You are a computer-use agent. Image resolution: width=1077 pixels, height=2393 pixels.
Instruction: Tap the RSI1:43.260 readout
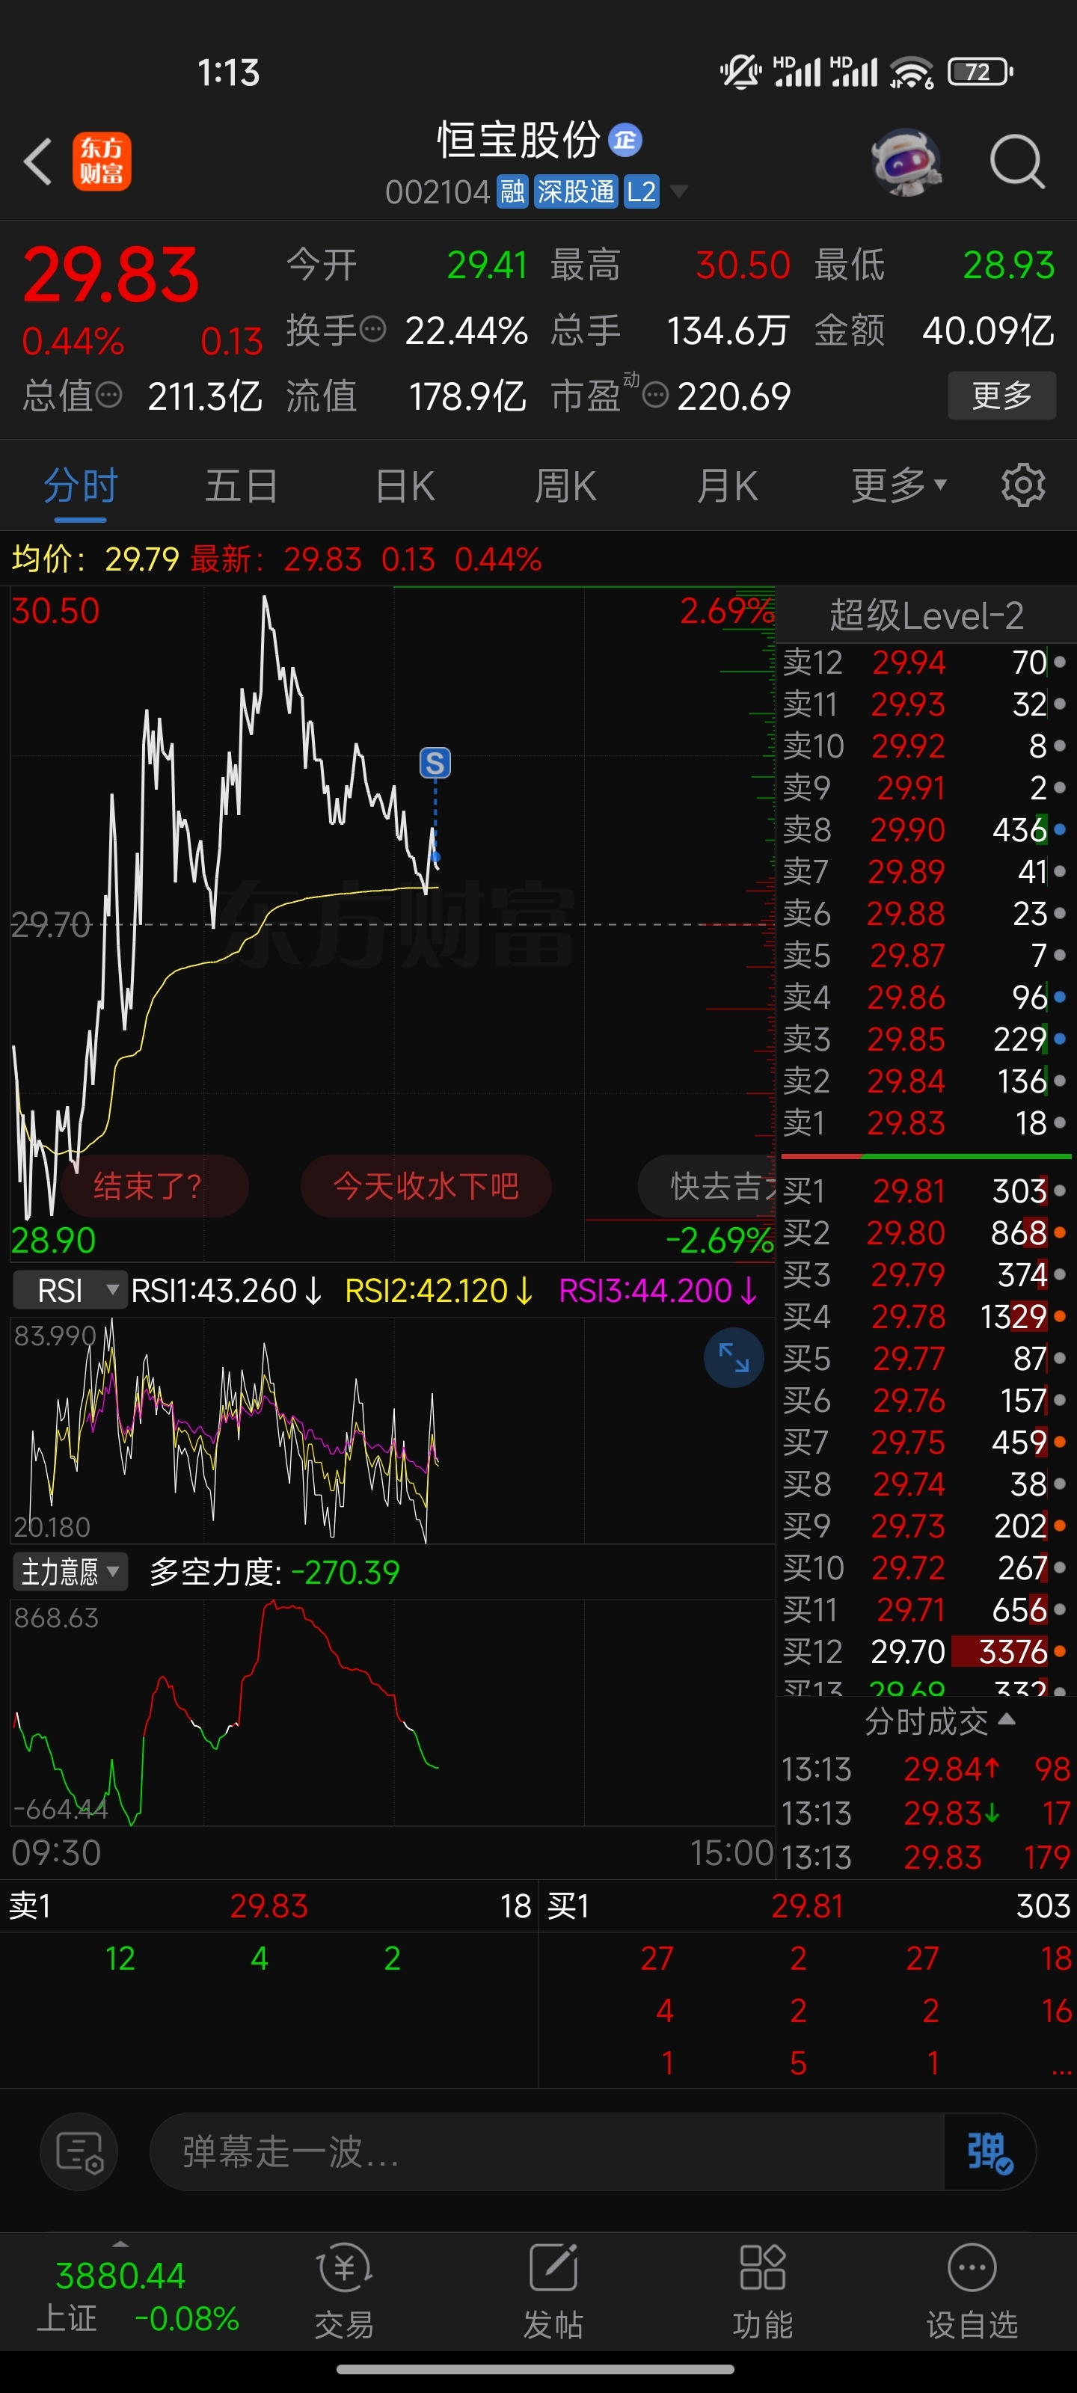click(227, 1290)
